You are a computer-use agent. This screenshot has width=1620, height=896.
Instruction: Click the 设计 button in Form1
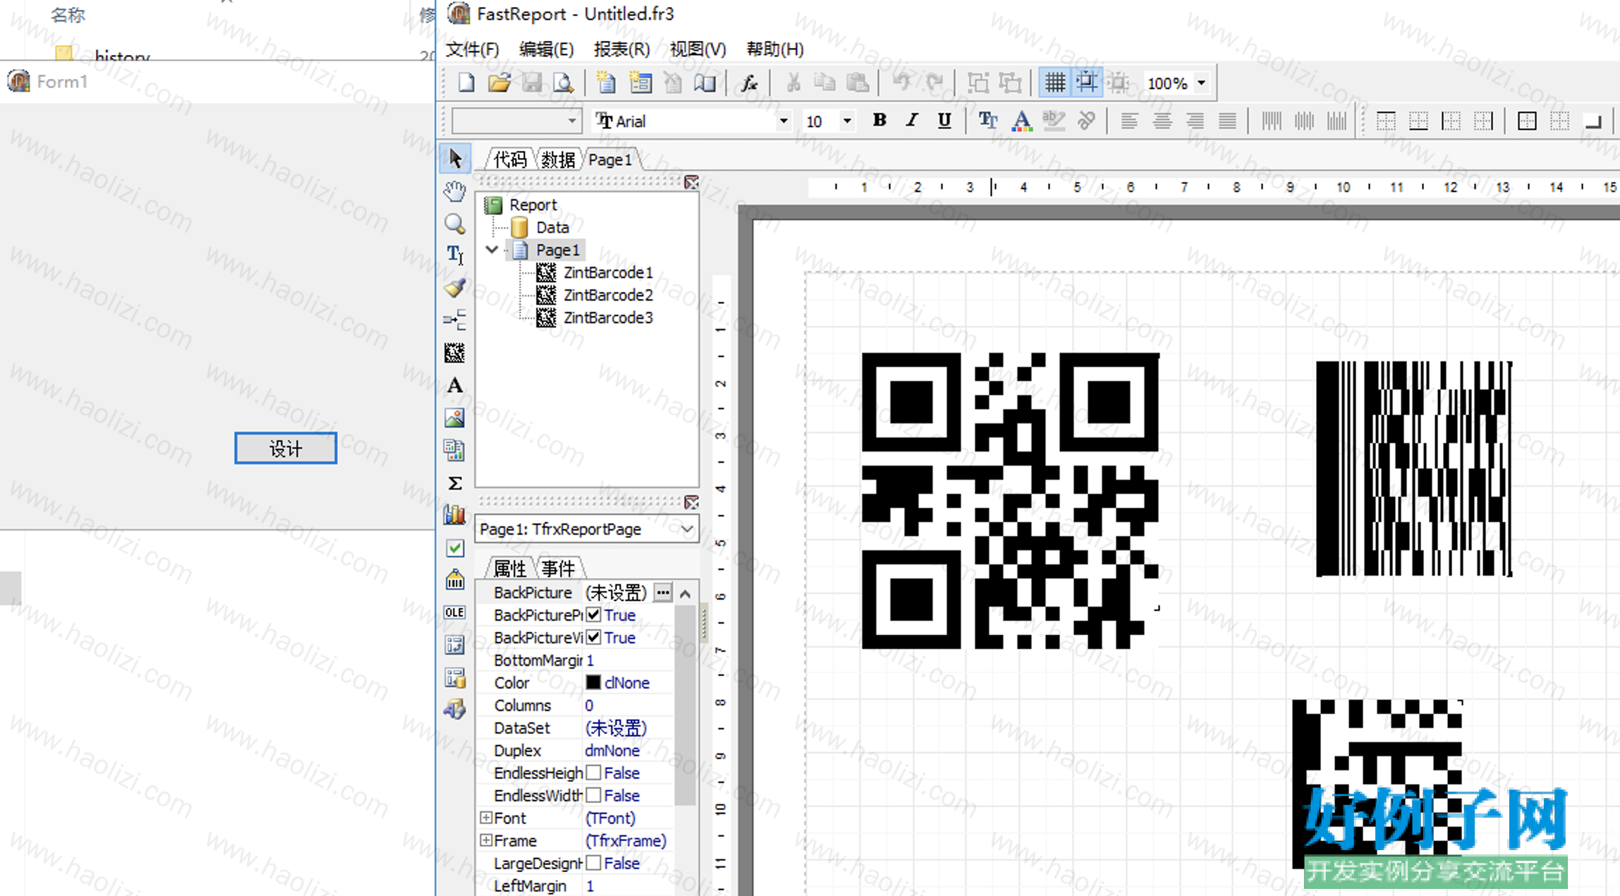tap(286, 449)
